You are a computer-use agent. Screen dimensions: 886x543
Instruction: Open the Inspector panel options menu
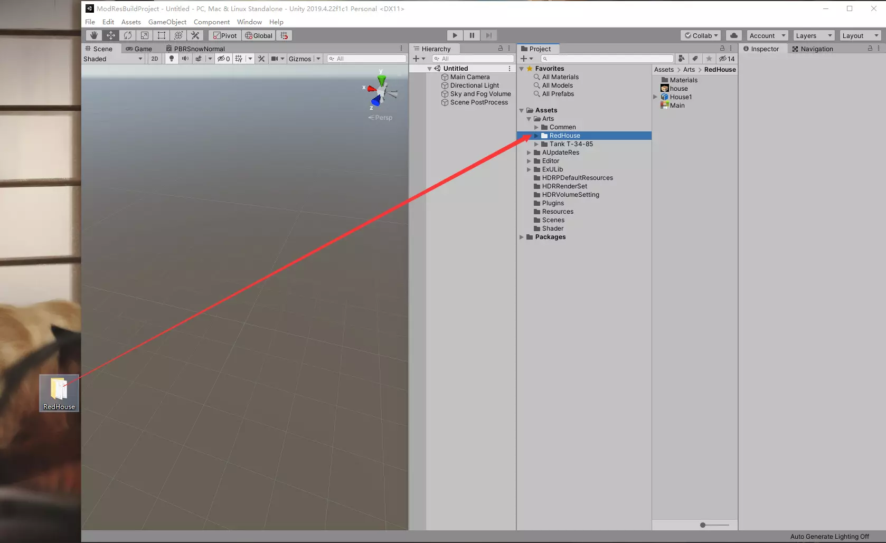pyautogui.click(x=879, y=49)
